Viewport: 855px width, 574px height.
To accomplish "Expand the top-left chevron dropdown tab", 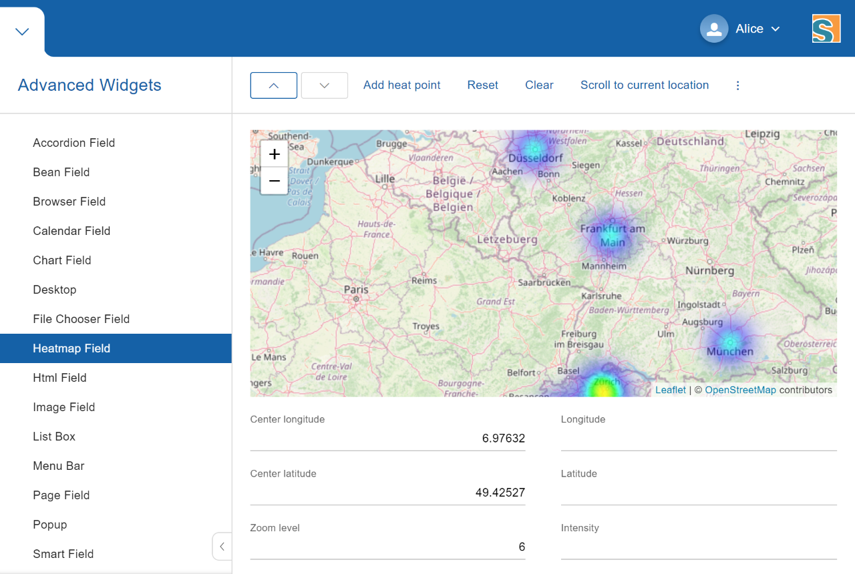I will click(x=22, y=31).
